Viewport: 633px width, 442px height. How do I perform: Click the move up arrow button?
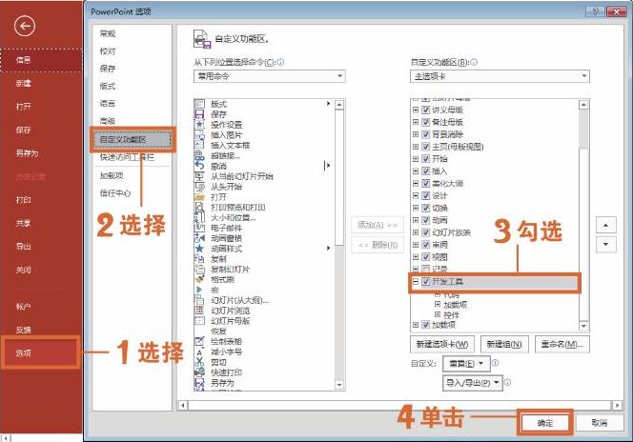(x=606, y=225)
